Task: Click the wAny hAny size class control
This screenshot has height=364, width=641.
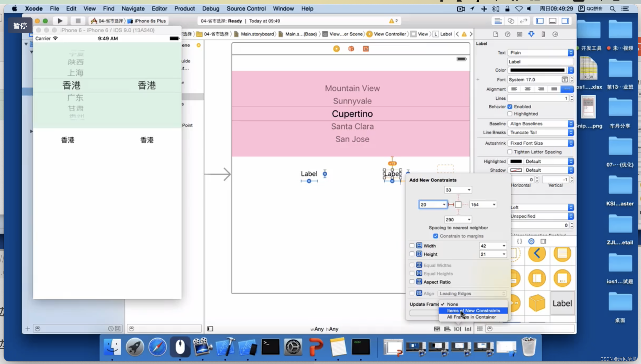Action: point(324,329)
